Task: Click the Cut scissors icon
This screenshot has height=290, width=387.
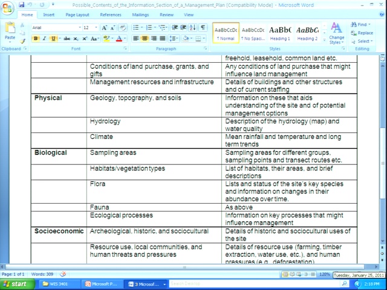Action: coord(22,25)
